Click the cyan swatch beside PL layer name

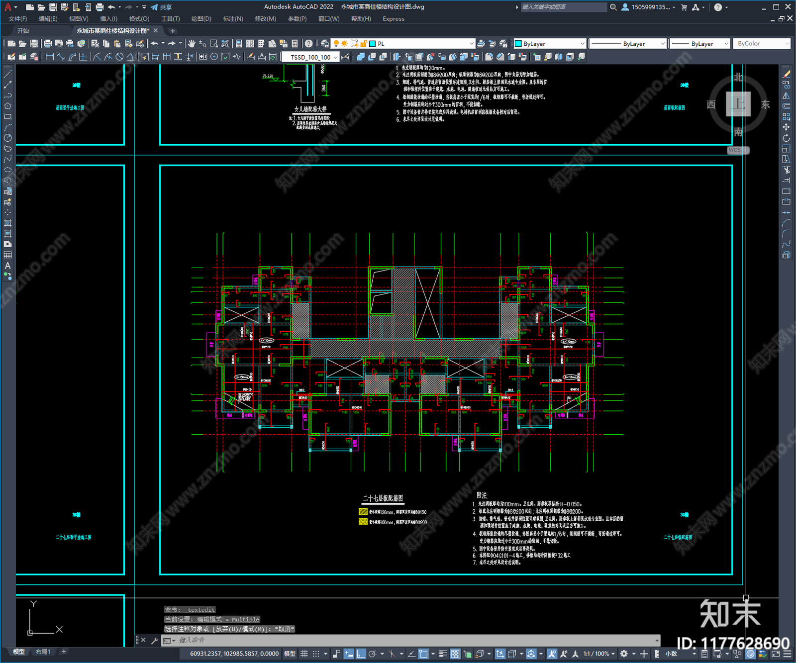click(373, 44)
